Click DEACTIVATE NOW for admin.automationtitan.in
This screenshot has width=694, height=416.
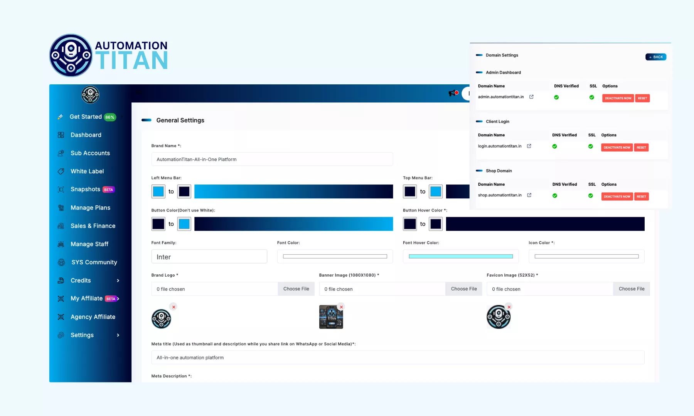[x=618, y=98]
